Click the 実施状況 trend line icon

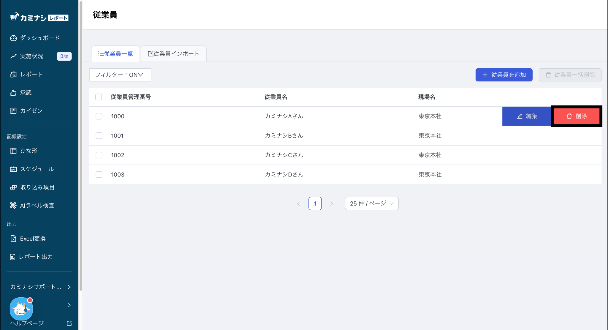(x=13, y=56)
